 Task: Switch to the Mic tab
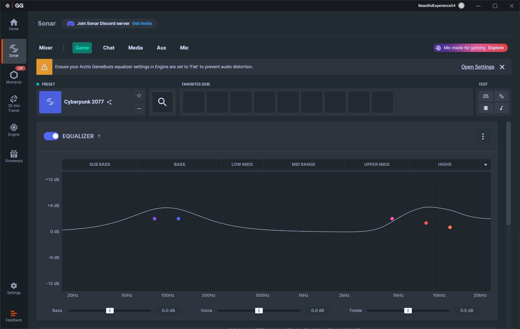click(184, 48)
